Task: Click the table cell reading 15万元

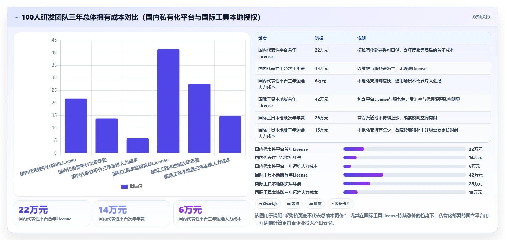Action: 321,130
